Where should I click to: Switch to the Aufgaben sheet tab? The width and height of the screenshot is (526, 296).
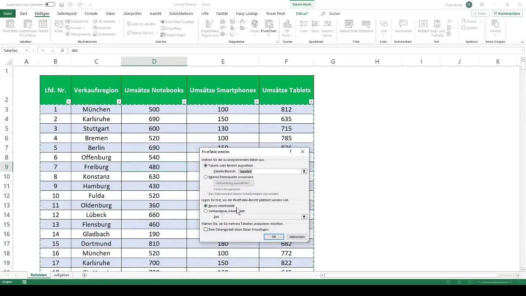pyautogui.click(x=62, y=275)
